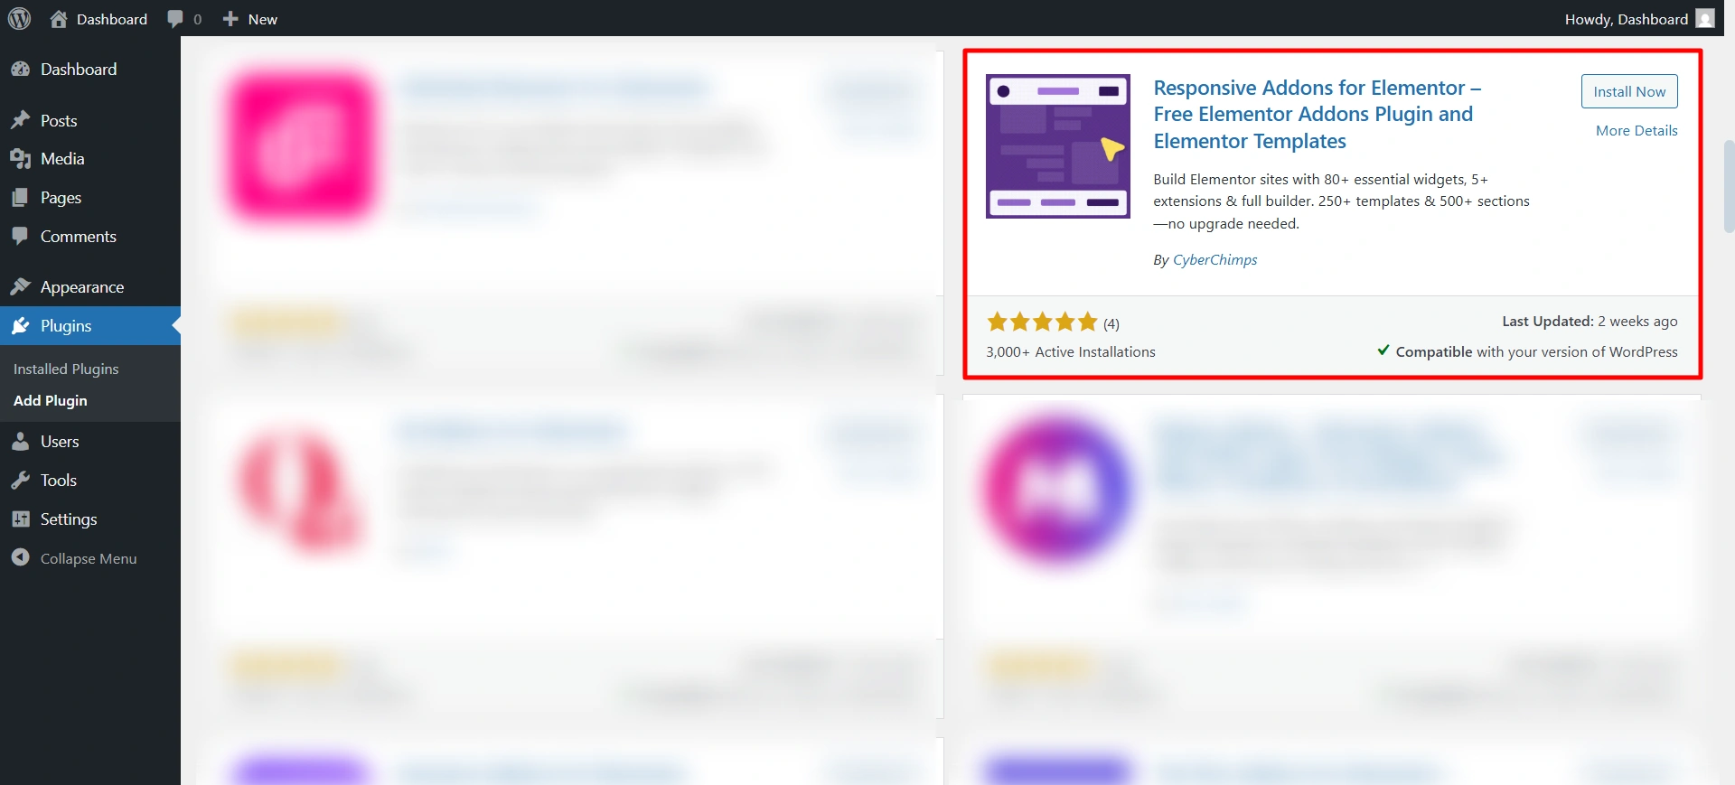Click the plus New icon in admin bar
The height and width of the screenshot is (785, 1735).
click(230, 19)
